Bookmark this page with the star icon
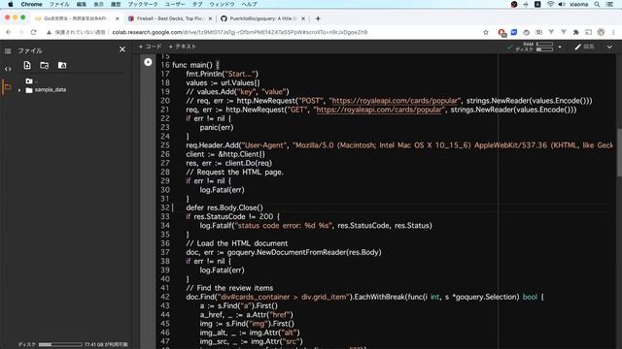 point(486,32)
